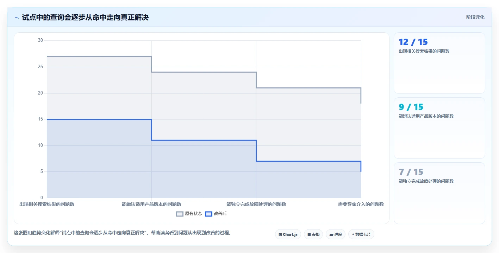The height and width of the screenshot is (253, 499).
Task: Click the card caption 出现相关搜索结果的问题数
Action: (x=424, y=51)
